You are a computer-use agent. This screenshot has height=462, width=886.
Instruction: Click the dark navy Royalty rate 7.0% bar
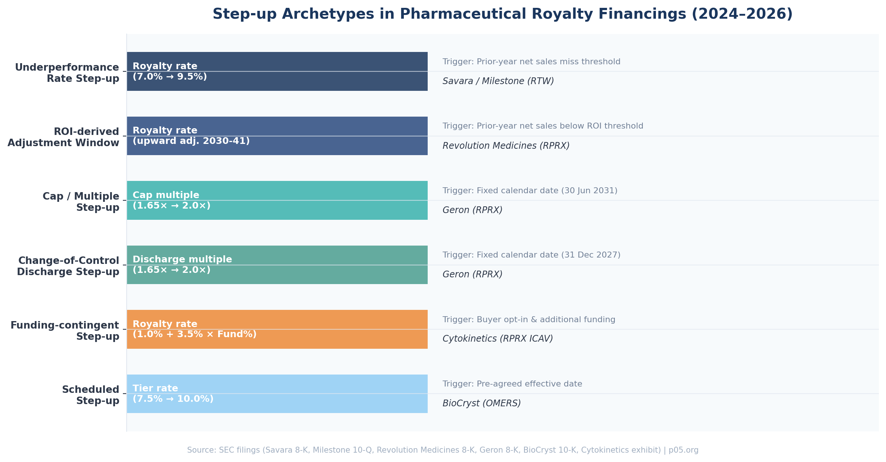[x=277, y=71]
